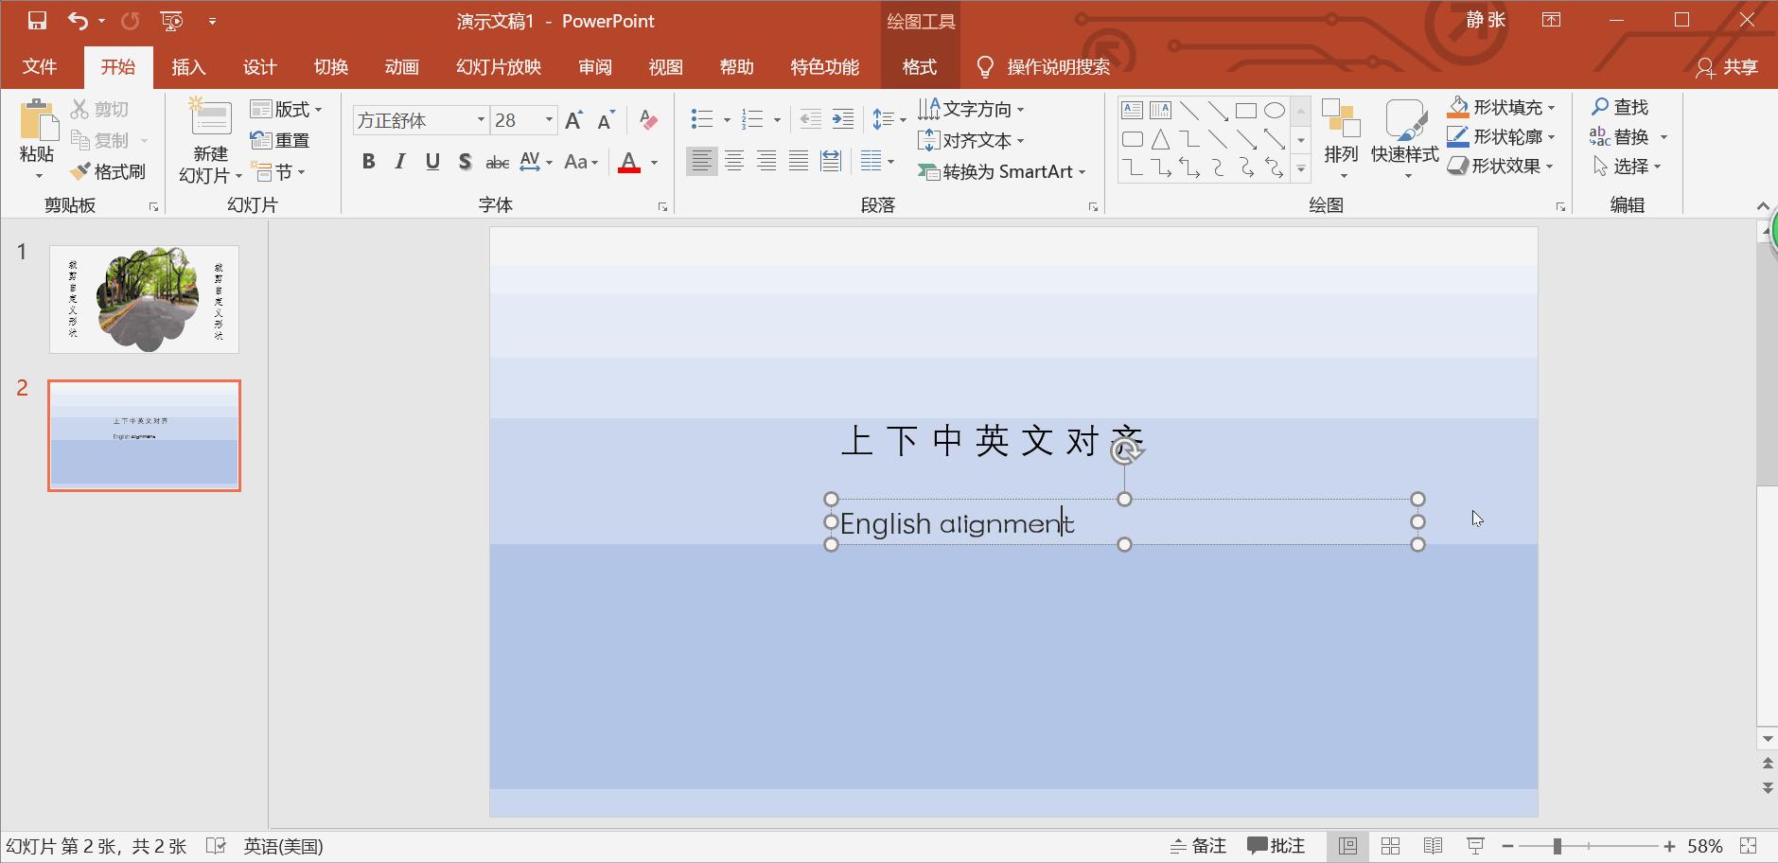Click the zoom slider handle
Image resolution: width=1778 pixels, height=863 pixels.
tap(1557, 846)
